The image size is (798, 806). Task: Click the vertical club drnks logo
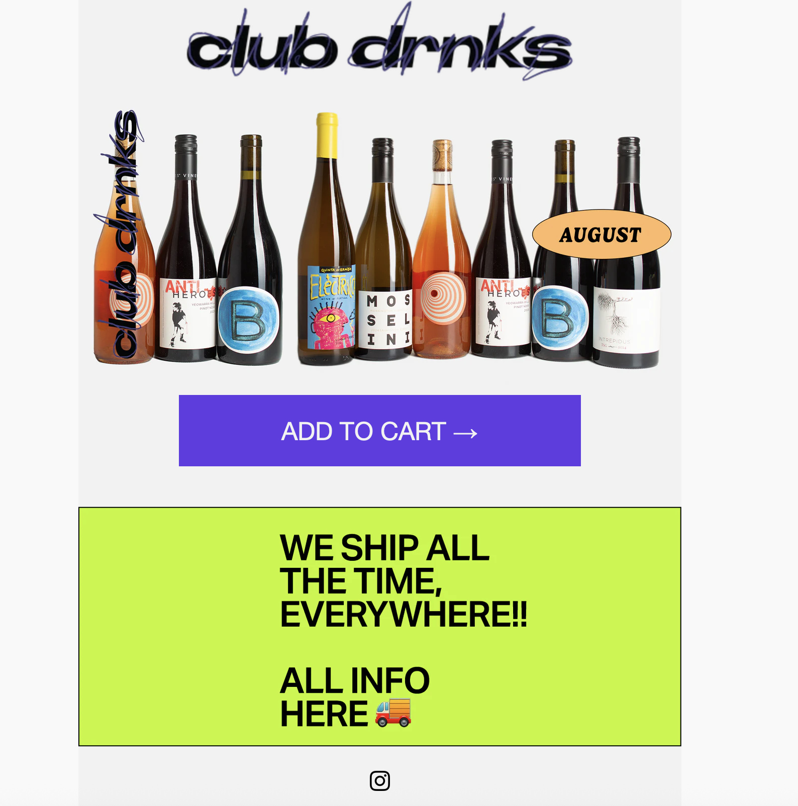coord(120,234)
